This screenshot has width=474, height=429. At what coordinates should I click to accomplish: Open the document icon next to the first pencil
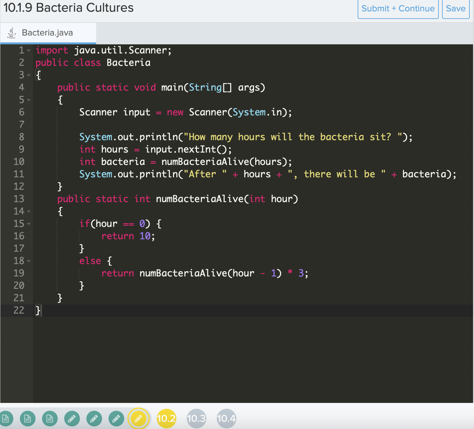50,418
